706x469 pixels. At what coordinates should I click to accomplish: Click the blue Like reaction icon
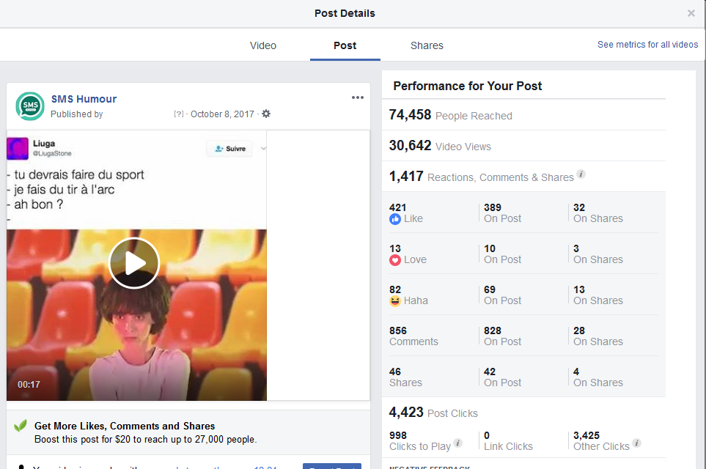(395, 219)
